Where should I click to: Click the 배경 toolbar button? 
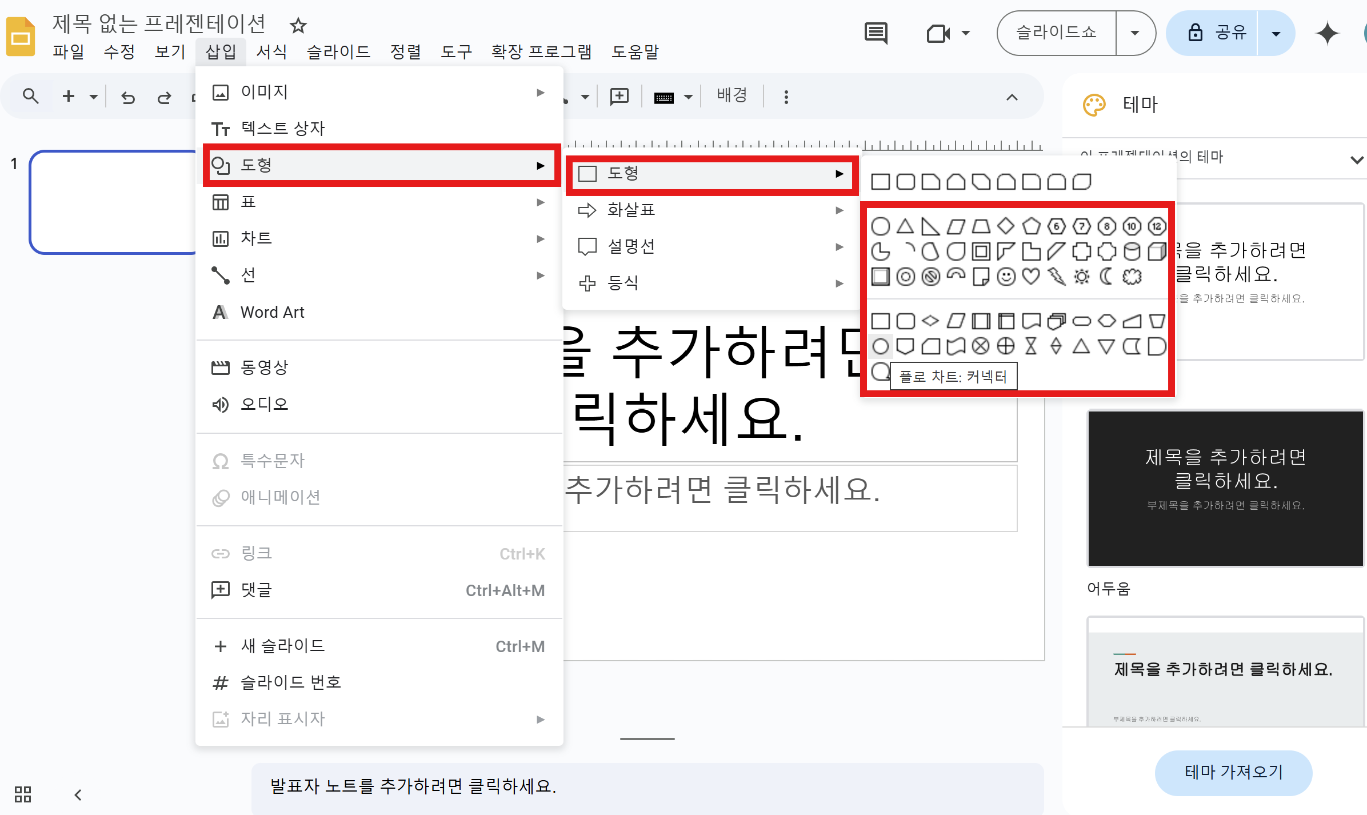[x=732, y=95]
